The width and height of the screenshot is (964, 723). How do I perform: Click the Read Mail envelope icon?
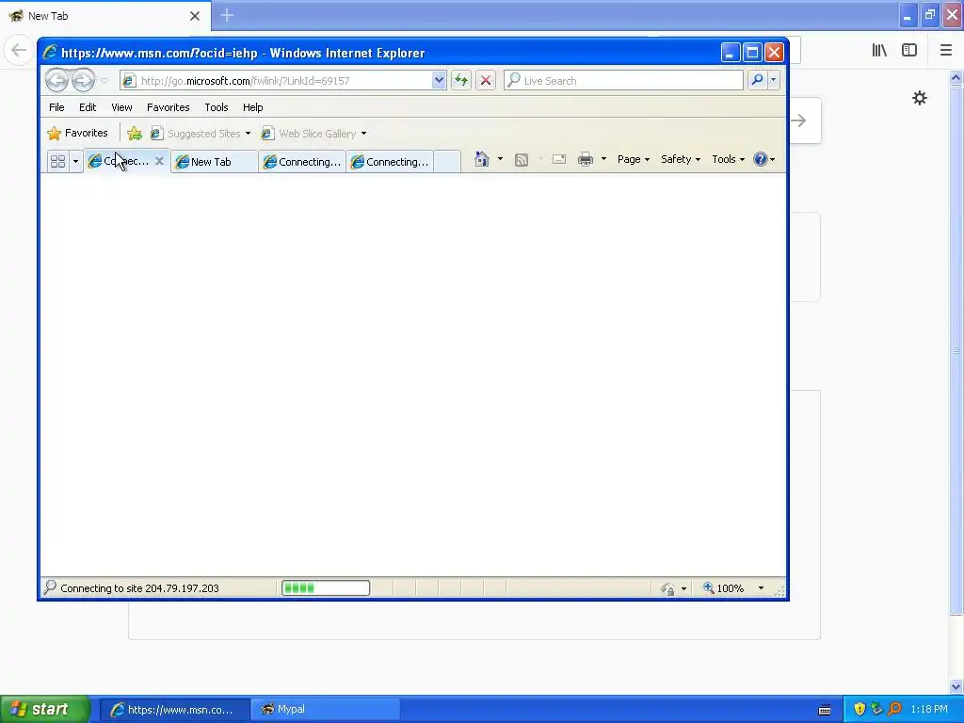[x=559, y=159]
